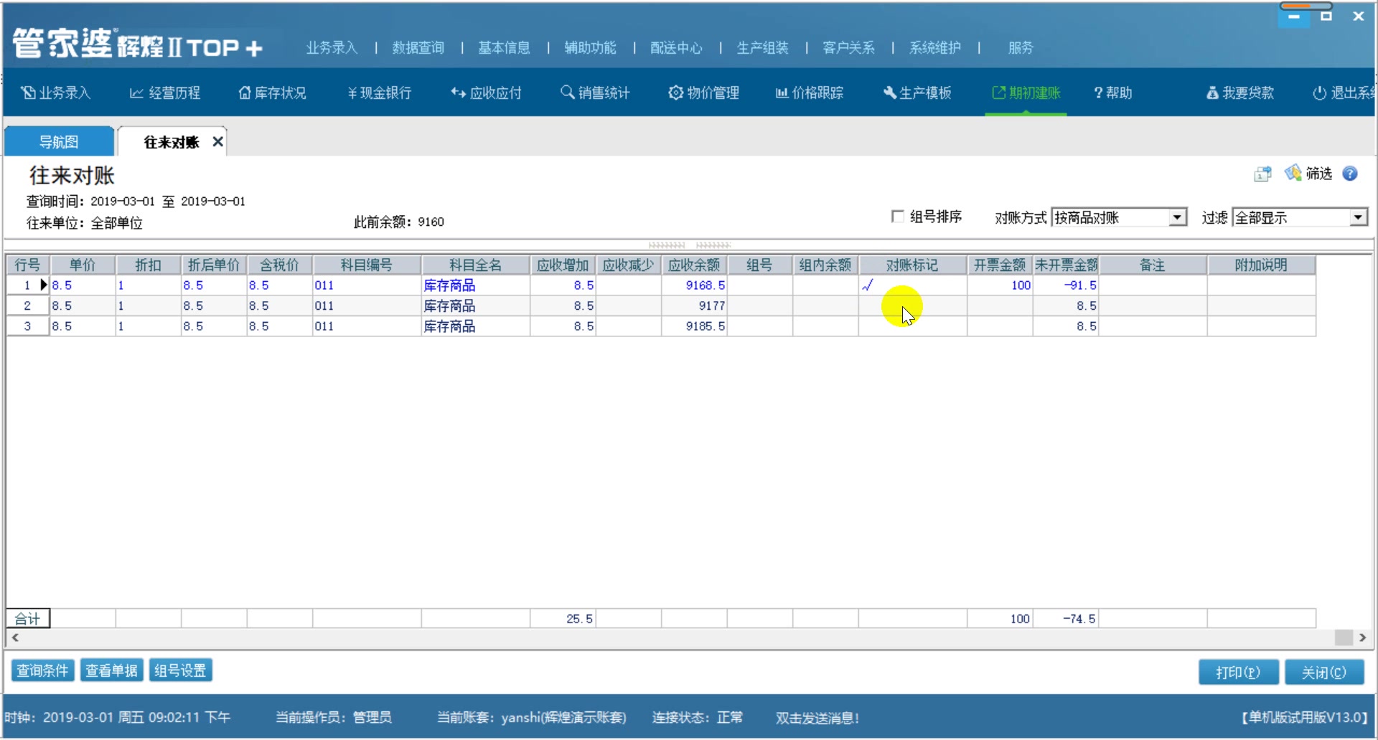Open 销售统计 search item
This screenshot has height=740, width=1378.
[x=595, y=93]
